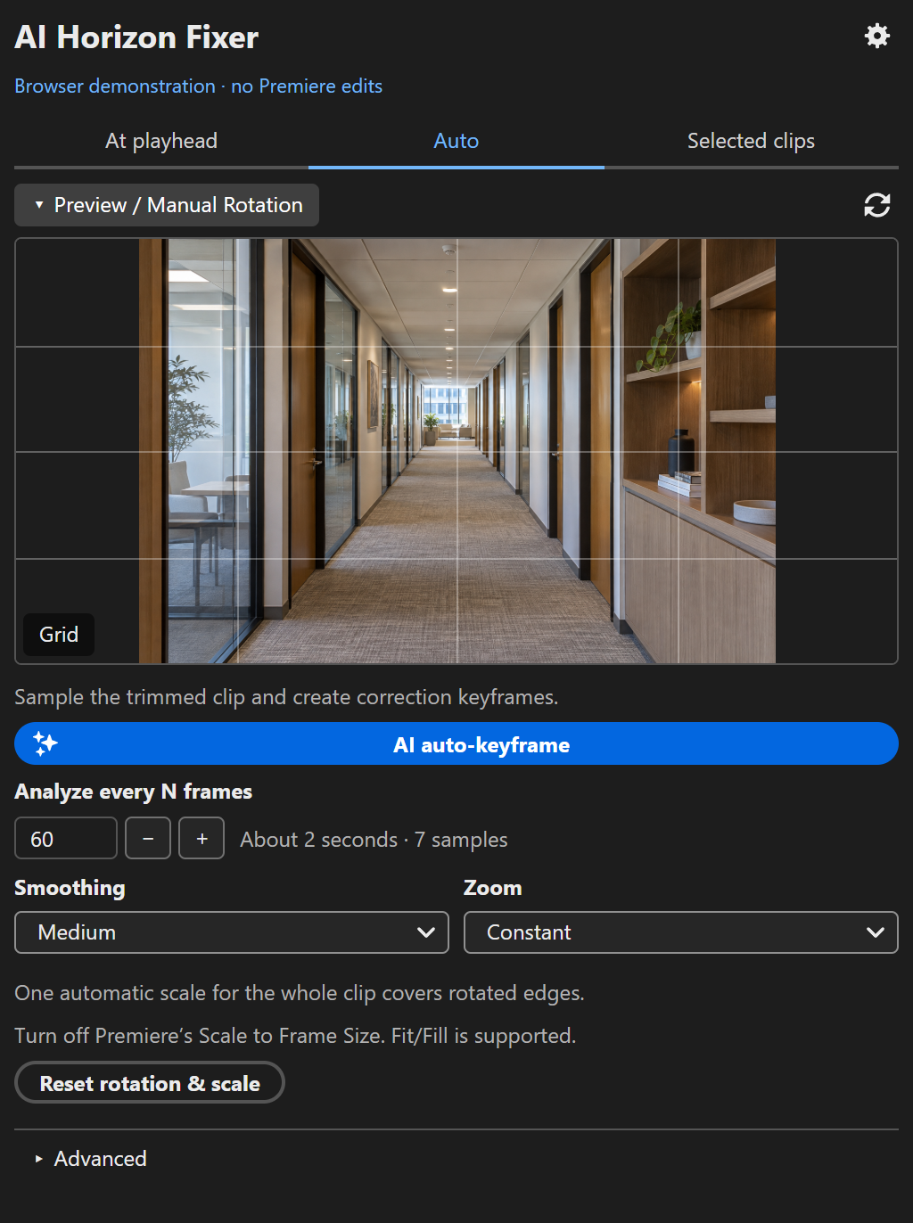Viewport: 913px width, 1223px height.
Task: Collapse the Preview / Manual Rotation section
Action: [167, 205]
